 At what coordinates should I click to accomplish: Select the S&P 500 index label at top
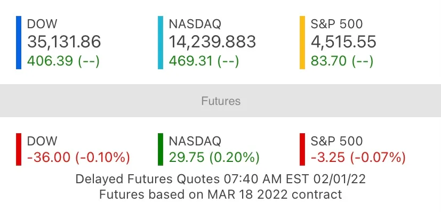[x=336, y=24]
